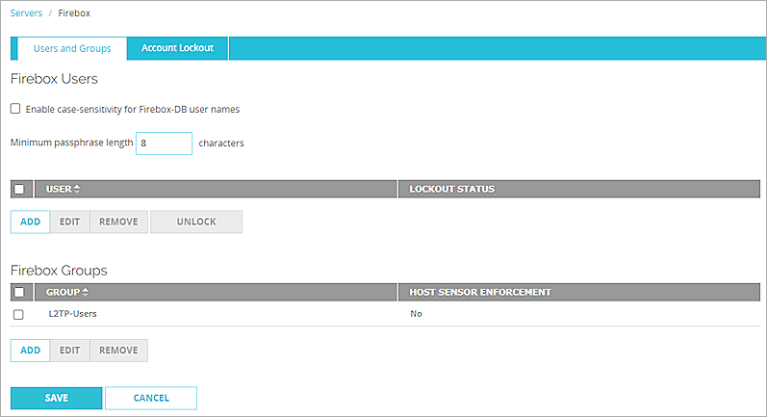
Task: Save the Firebox settings
Action: pyautogui.click(x=56, y=398)
